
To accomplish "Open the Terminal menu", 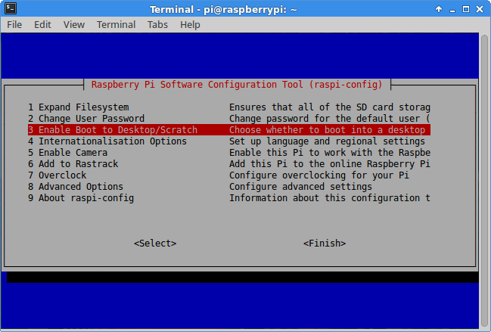I will pos(116,24).
